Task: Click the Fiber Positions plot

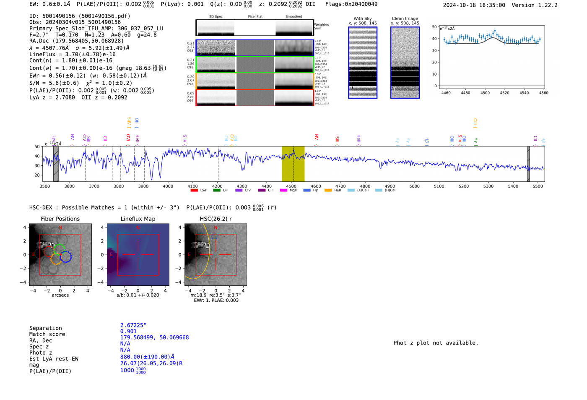Action: pyautogui.click(x=60, y=255)
